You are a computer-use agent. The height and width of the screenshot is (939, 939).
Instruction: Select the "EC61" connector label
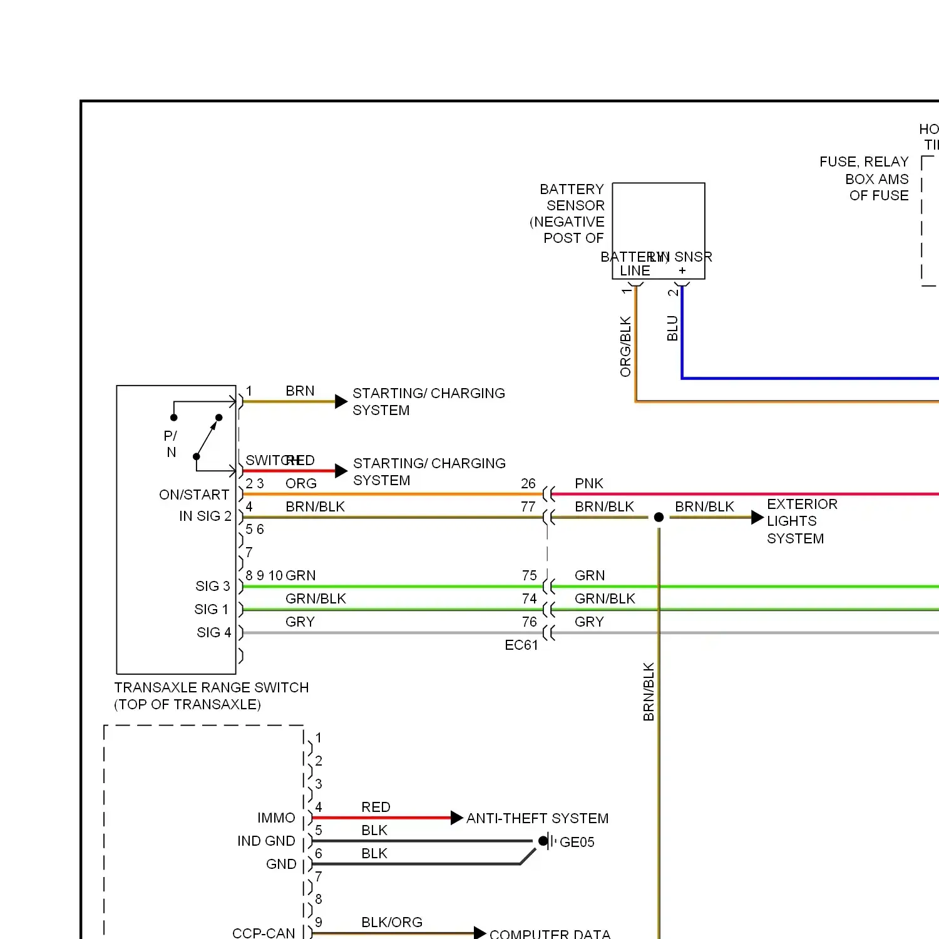pos(521,645)
